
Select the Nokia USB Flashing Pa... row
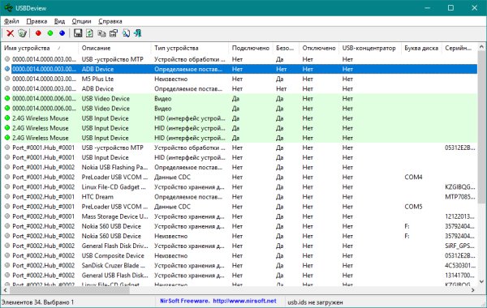tap(239, 167)
